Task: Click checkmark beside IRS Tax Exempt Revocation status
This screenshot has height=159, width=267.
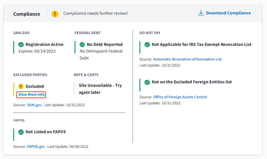Action: pyautogui.click(x=147, y=44)
